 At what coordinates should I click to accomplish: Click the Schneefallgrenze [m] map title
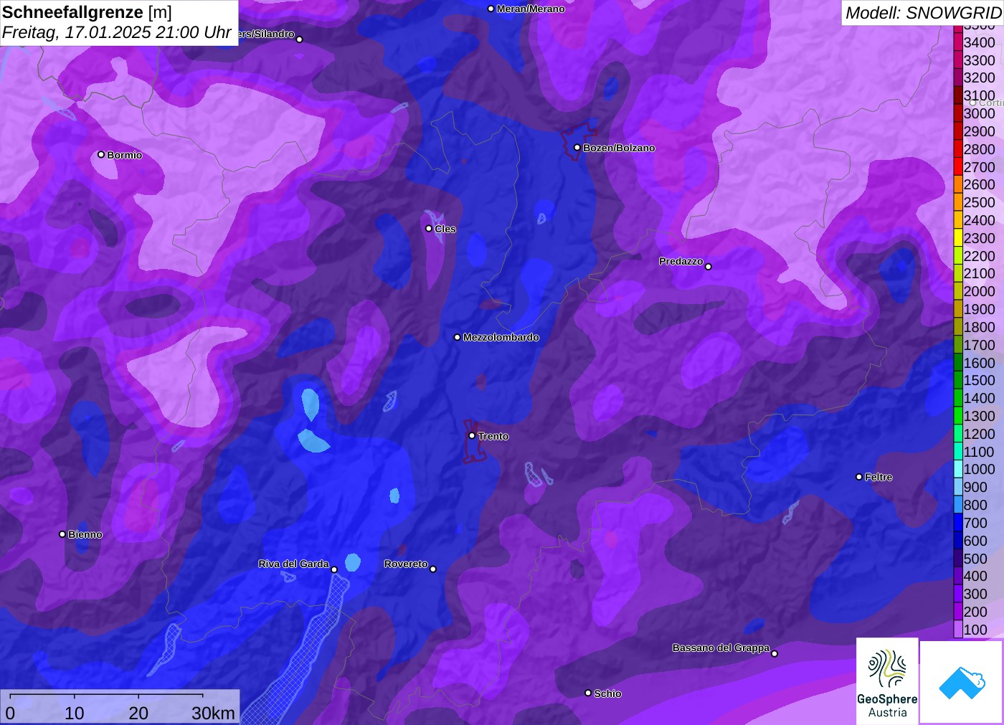pos(87,12)
